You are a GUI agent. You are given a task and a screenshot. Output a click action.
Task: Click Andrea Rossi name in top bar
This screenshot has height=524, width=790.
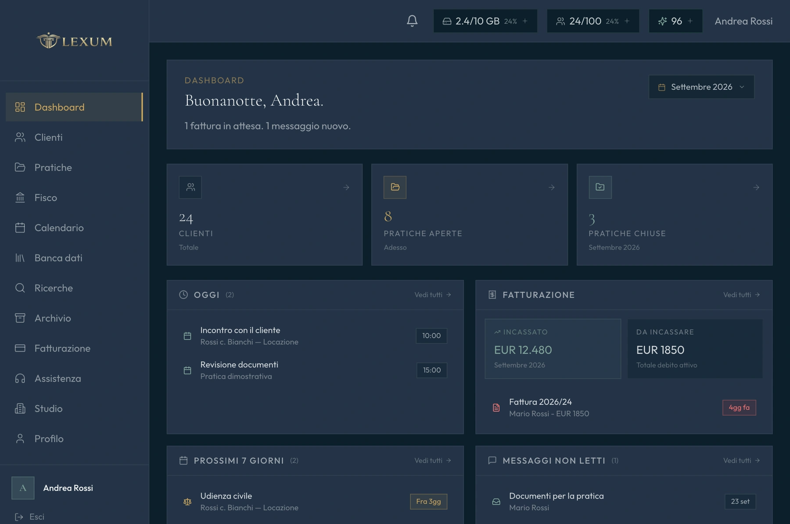tap(743, 21)
